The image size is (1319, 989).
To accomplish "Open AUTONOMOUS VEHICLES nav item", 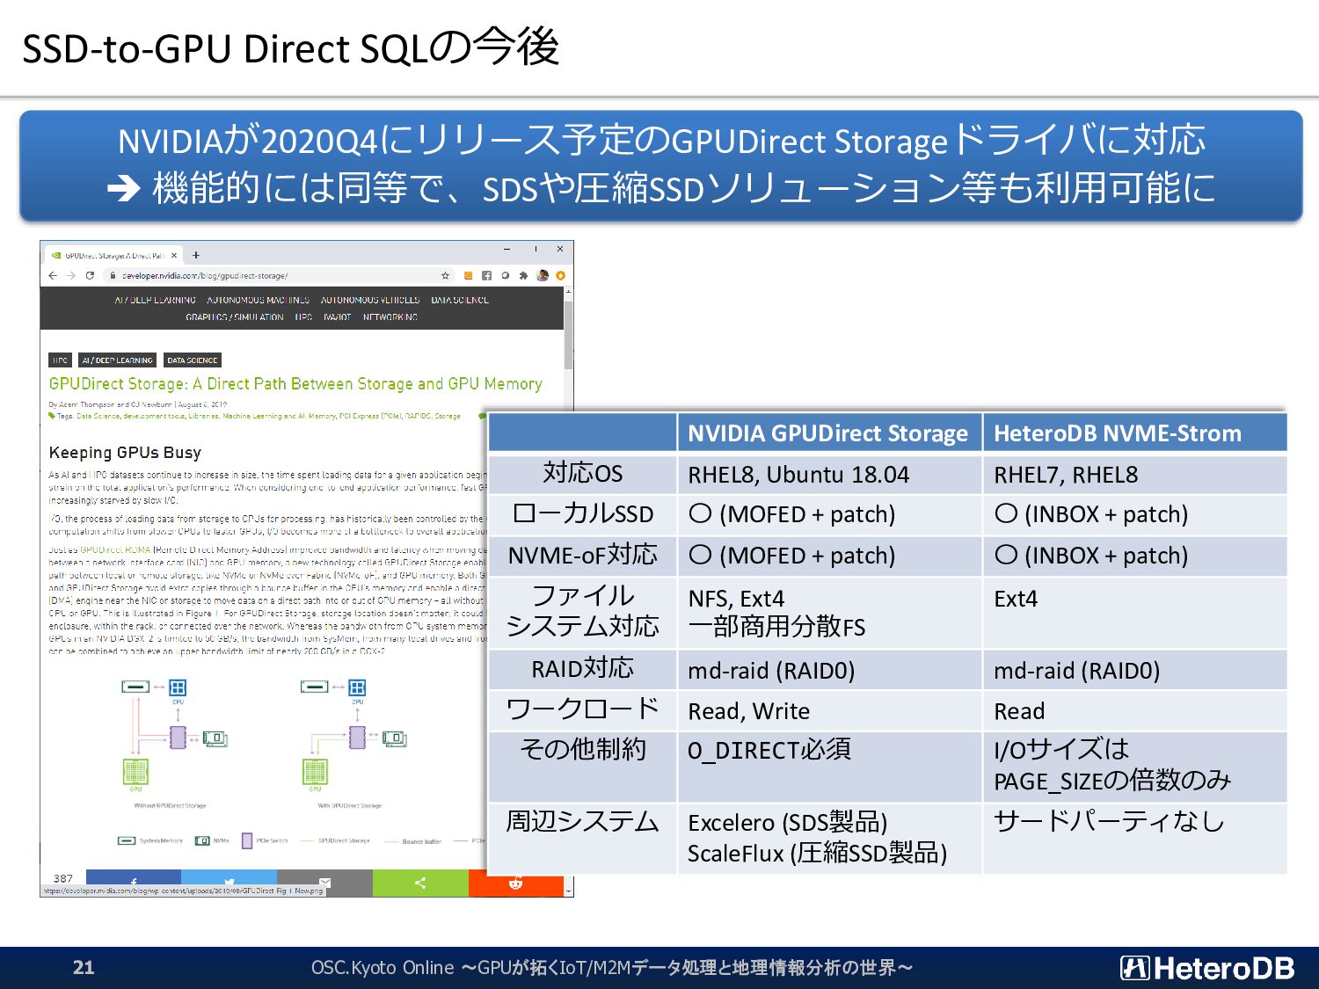I will coord(369,300).
